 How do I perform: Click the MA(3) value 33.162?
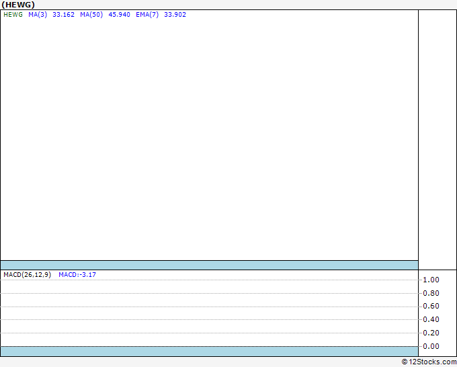pyautogui.click(x=64, y=15)
